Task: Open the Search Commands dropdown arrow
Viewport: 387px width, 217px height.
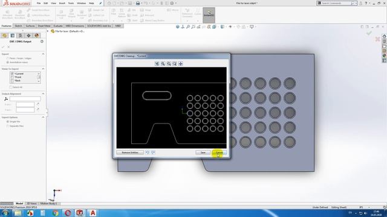Action: tap(356, 3)
